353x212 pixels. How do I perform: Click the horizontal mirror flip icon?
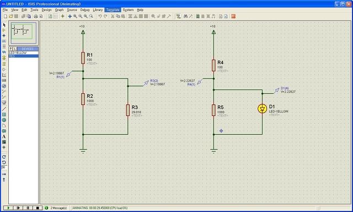[4, 174]
